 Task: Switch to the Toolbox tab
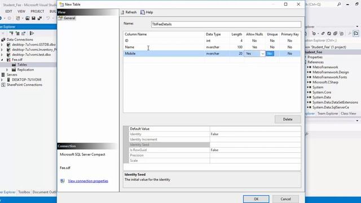pos(24,192)
